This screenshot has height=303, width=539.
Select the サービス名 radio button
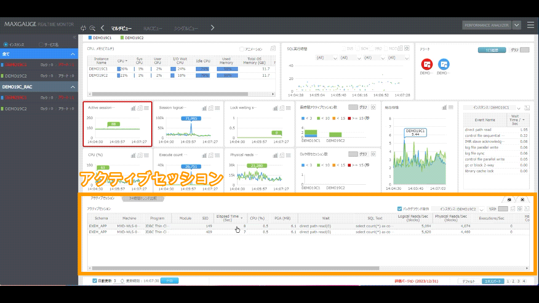tap(41, 45)
